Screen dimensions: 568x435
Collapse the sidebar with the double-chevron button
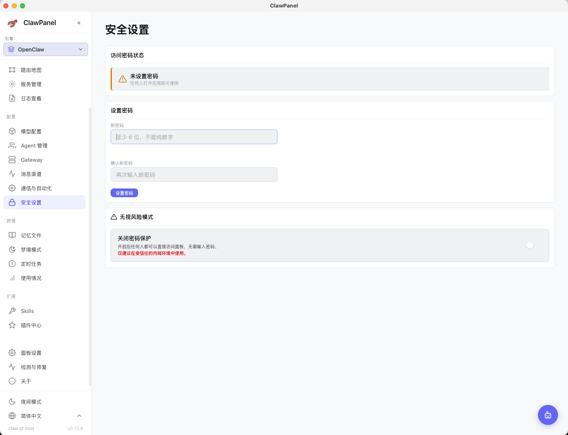pyautogui.click(x=79, y=23)
